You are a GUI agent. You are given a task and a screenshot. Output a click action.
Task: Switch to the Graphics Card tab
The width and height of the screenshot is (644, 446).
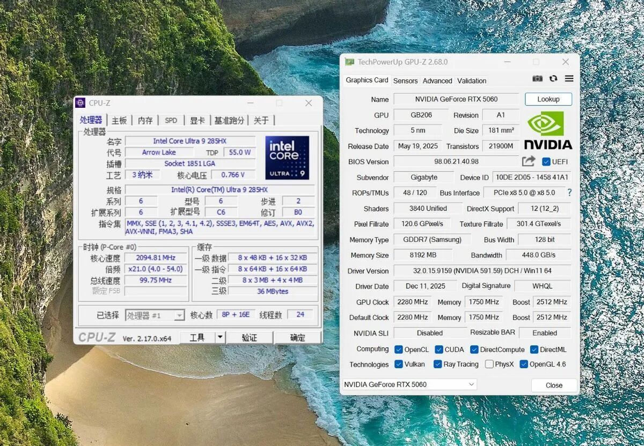point(367,80)
